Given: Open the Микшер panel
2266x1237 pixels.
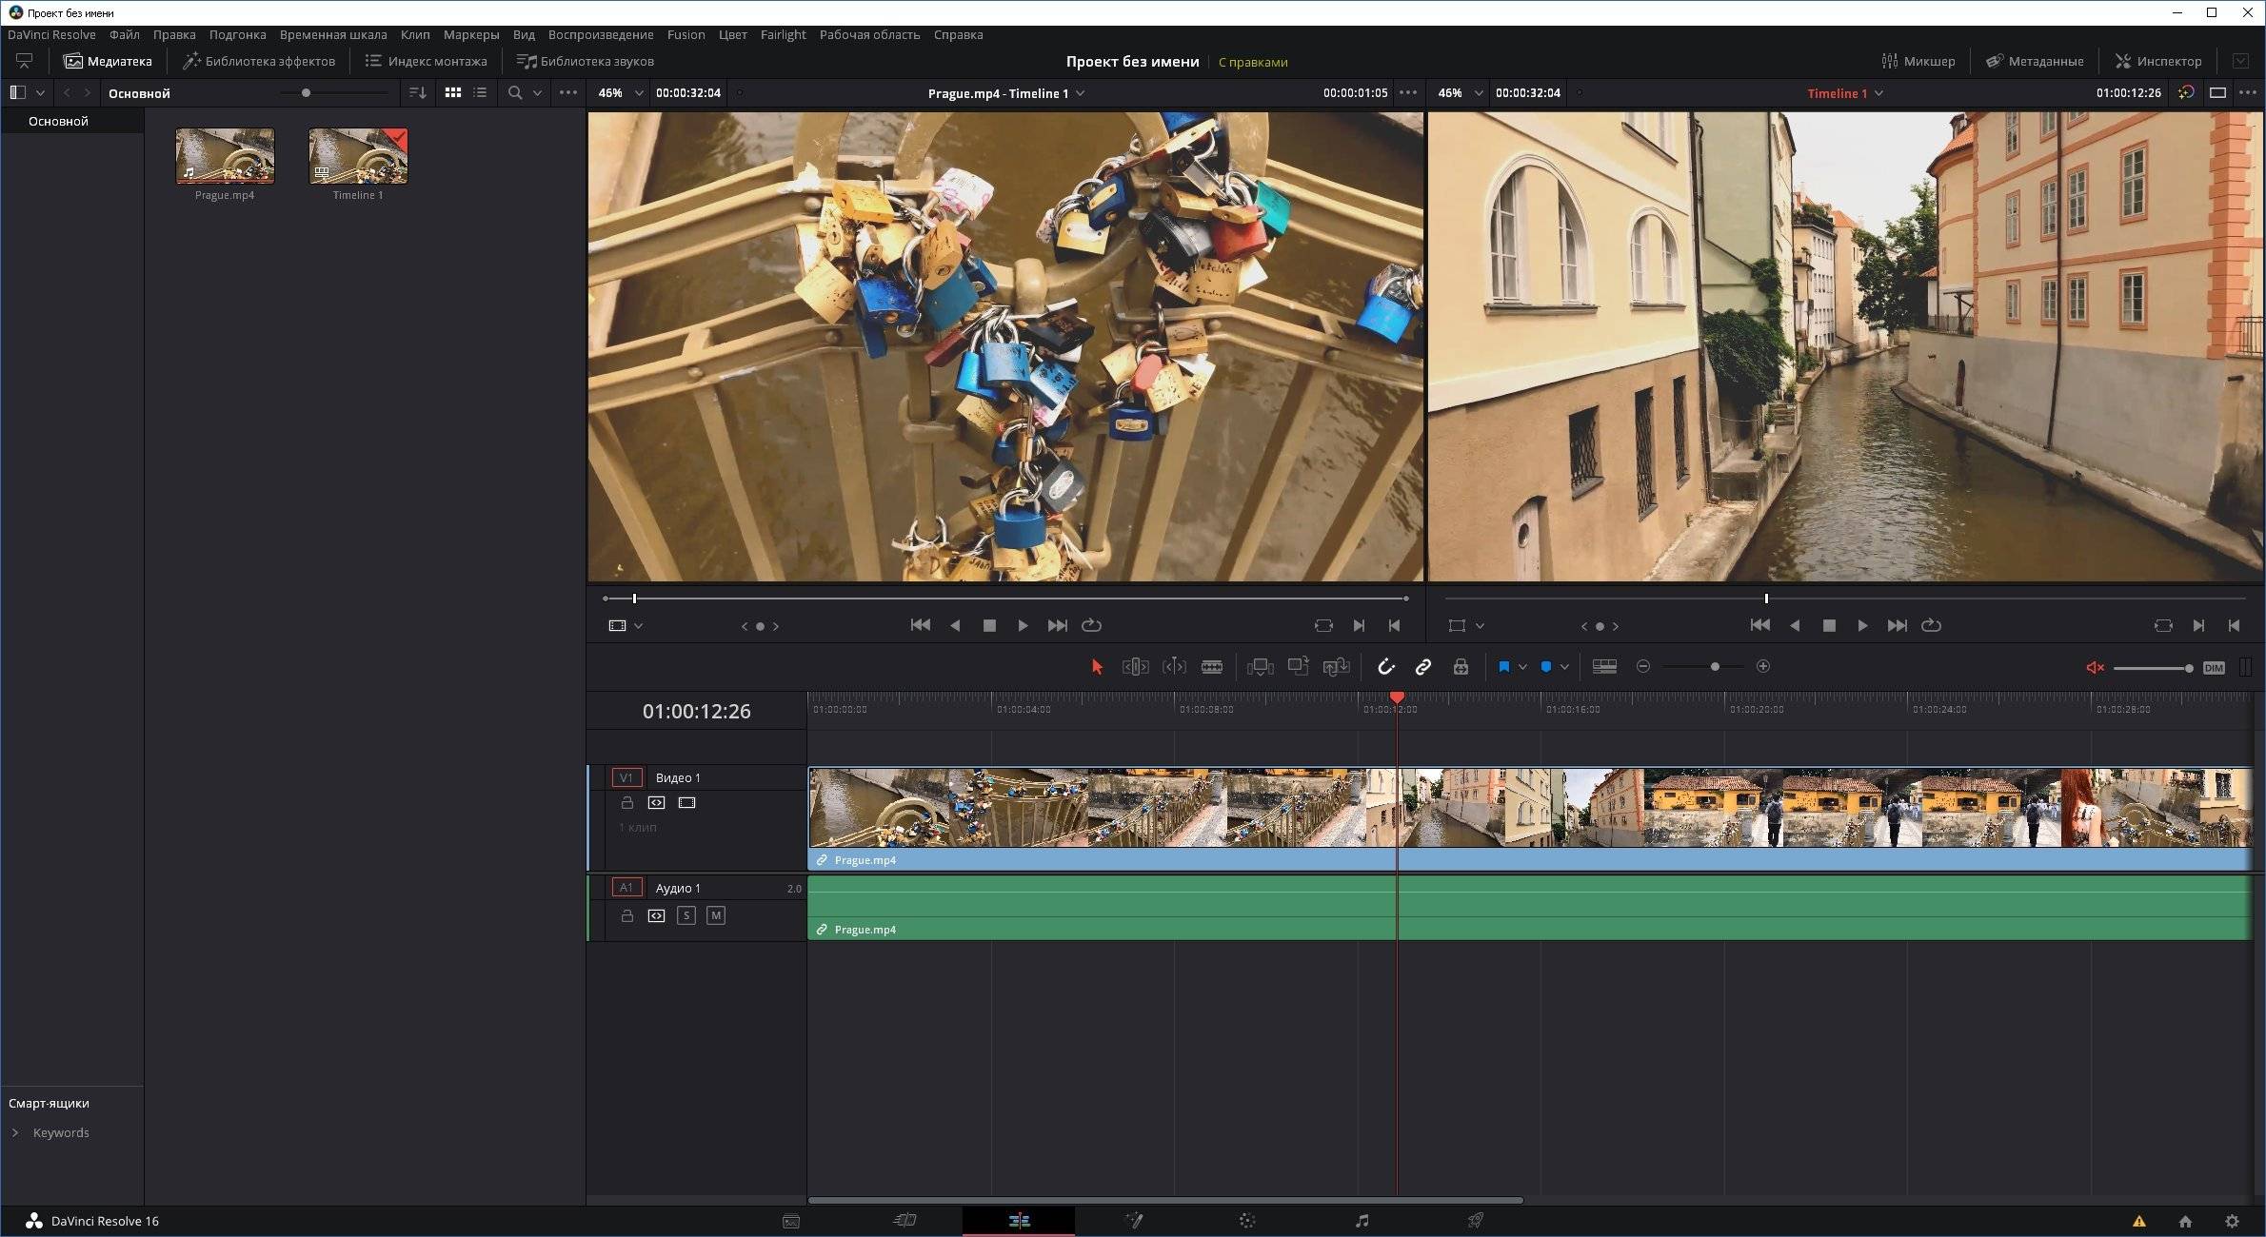Looking at the screenshot, I should 1918,61.
